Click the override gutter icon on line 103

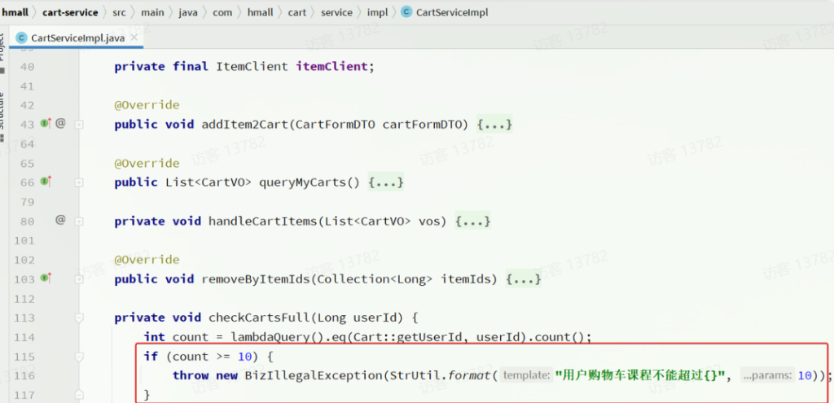[46, 278]
